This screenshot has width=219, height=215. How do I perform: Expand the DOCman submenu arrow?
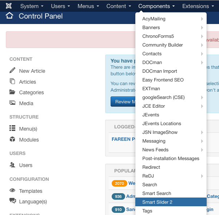(x=202, y=63)
